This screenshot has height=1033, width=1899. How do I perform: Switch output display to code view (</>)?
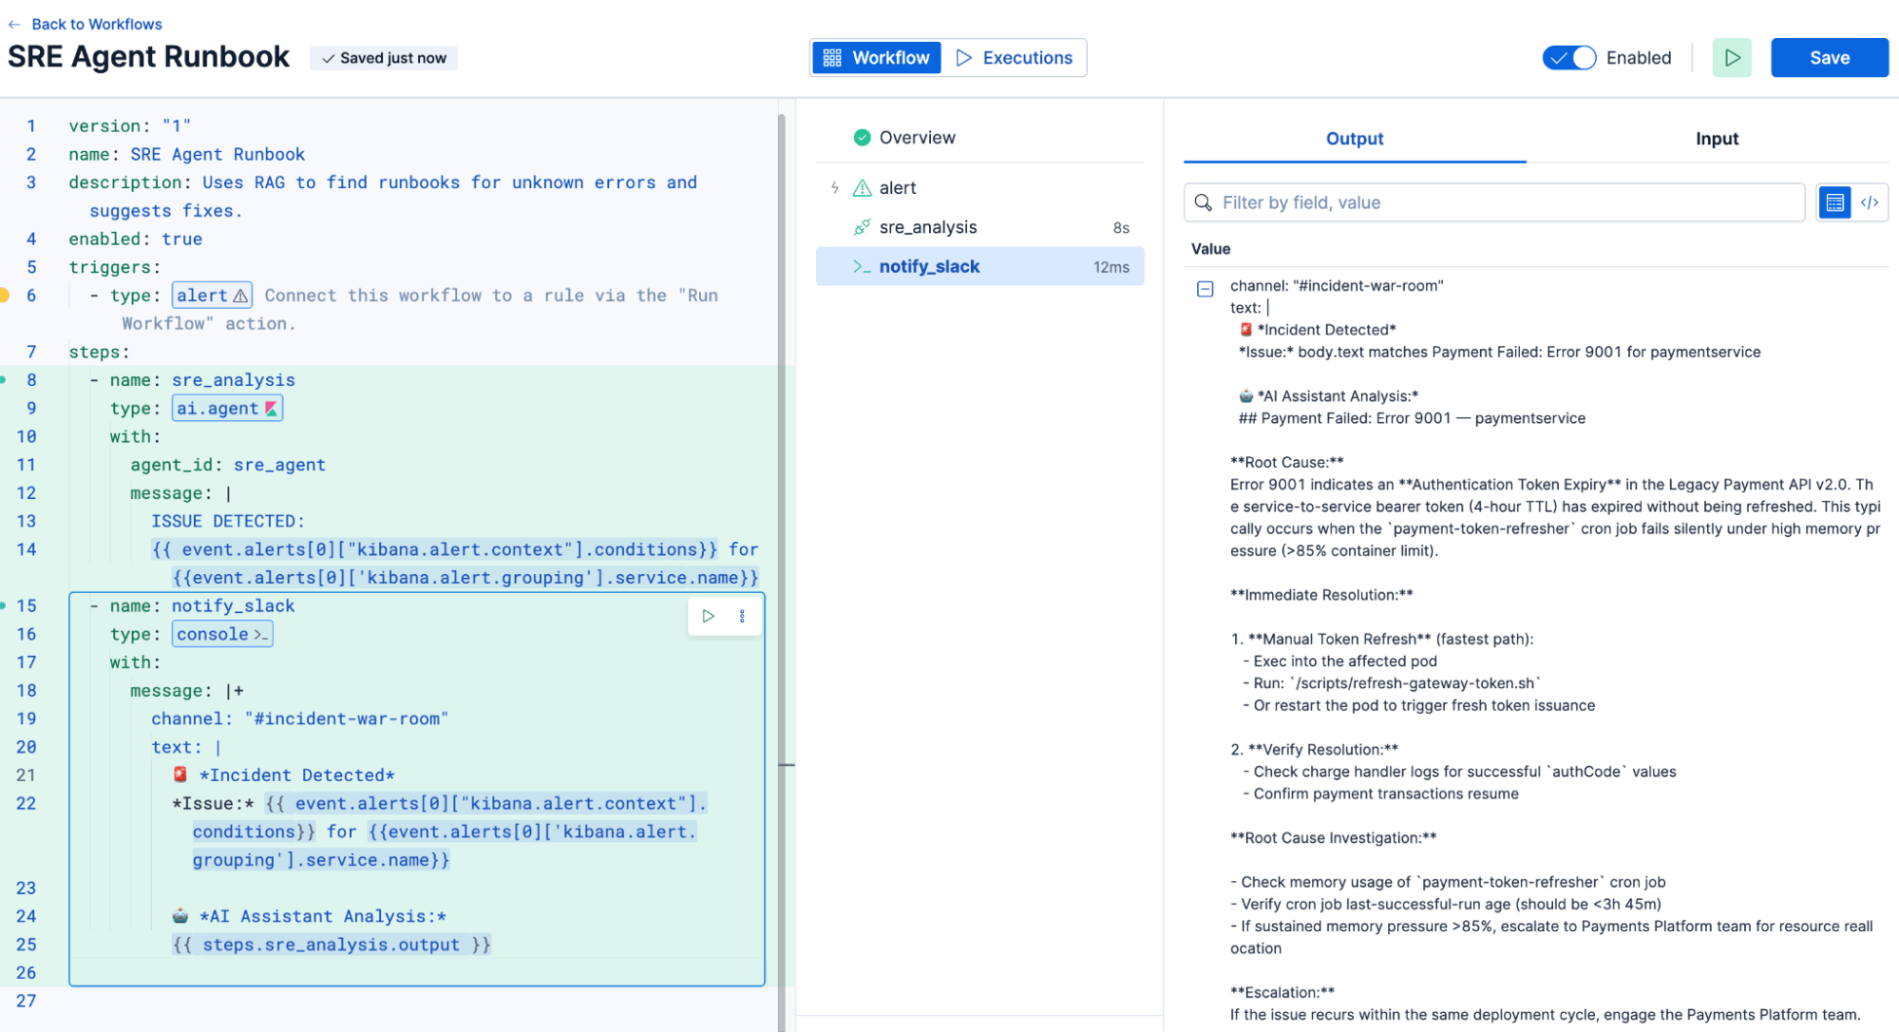(x=1871, y=202)
